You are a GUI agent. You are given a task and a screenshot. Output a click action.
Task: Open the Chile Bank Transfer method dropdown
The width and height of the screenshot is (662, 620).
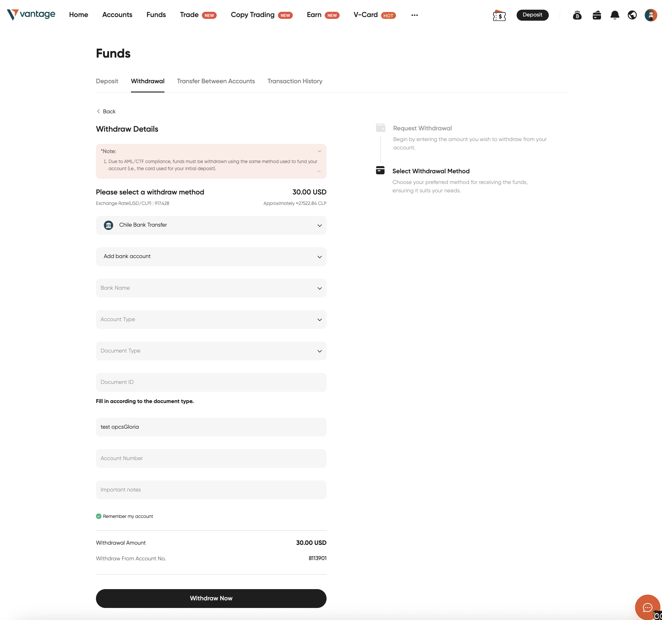[x=211, y=225]
